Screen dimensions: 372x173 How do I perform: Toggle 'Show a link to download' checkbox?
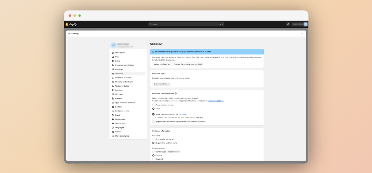(153, 114)
